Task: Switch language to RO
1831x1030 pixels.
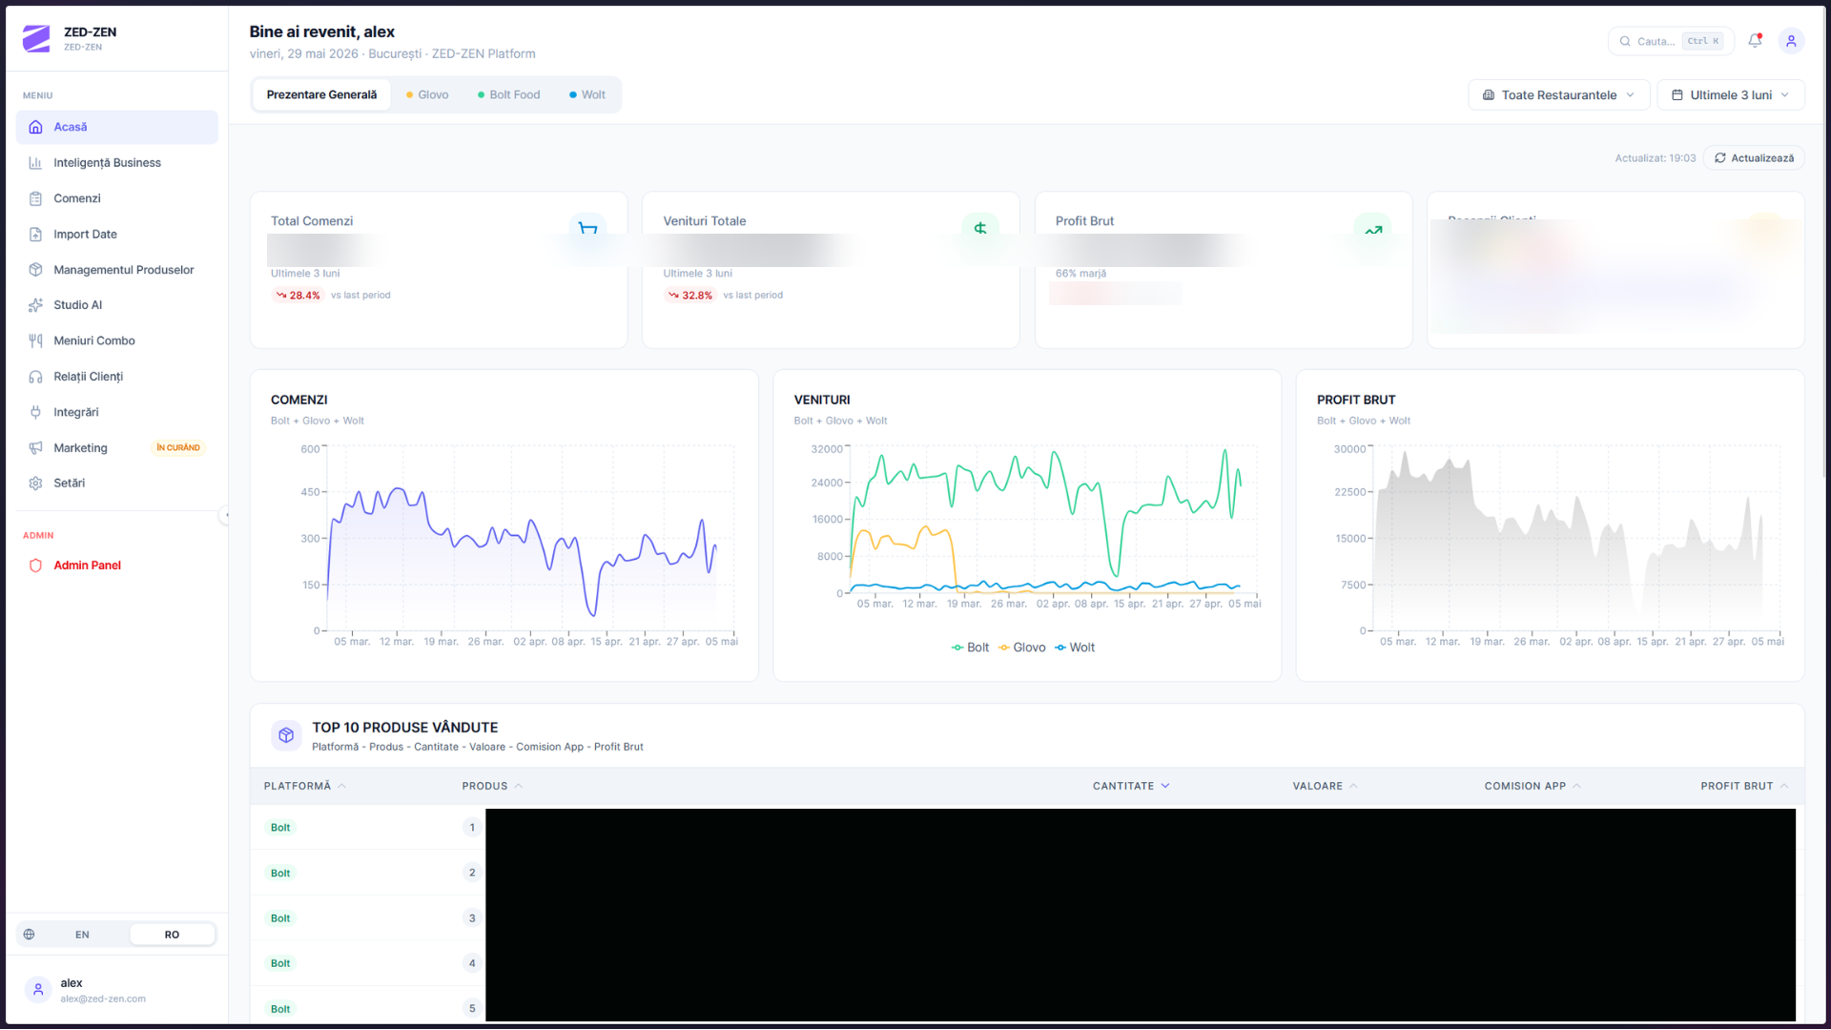Action: point(172,935)
